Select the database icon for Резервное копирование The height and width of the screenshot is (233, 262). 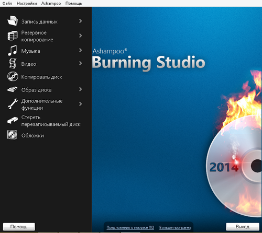click(x=13, y=36)
